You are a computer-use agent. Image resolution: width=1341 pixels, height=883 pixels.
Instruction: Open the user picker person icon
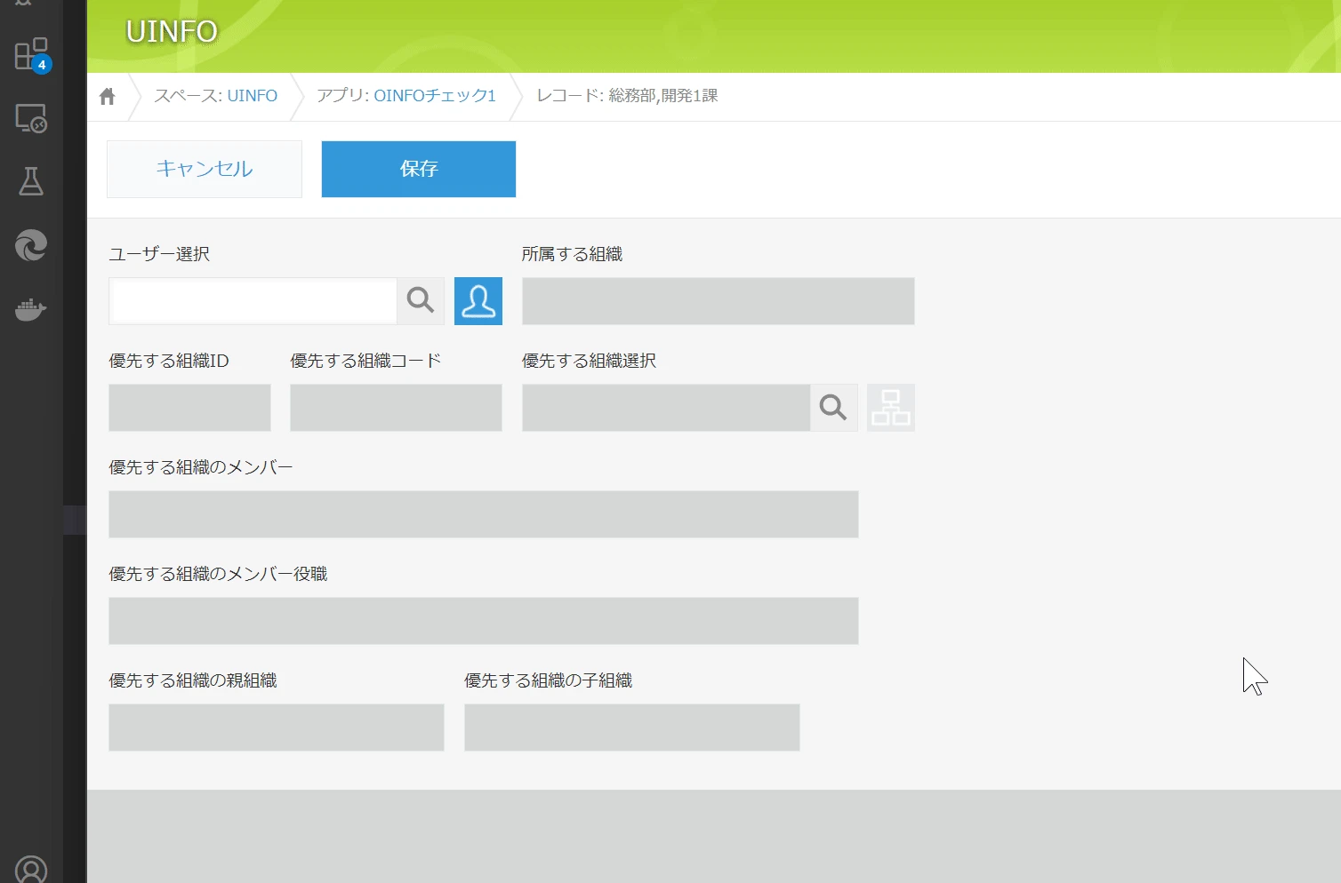(478, 300)
